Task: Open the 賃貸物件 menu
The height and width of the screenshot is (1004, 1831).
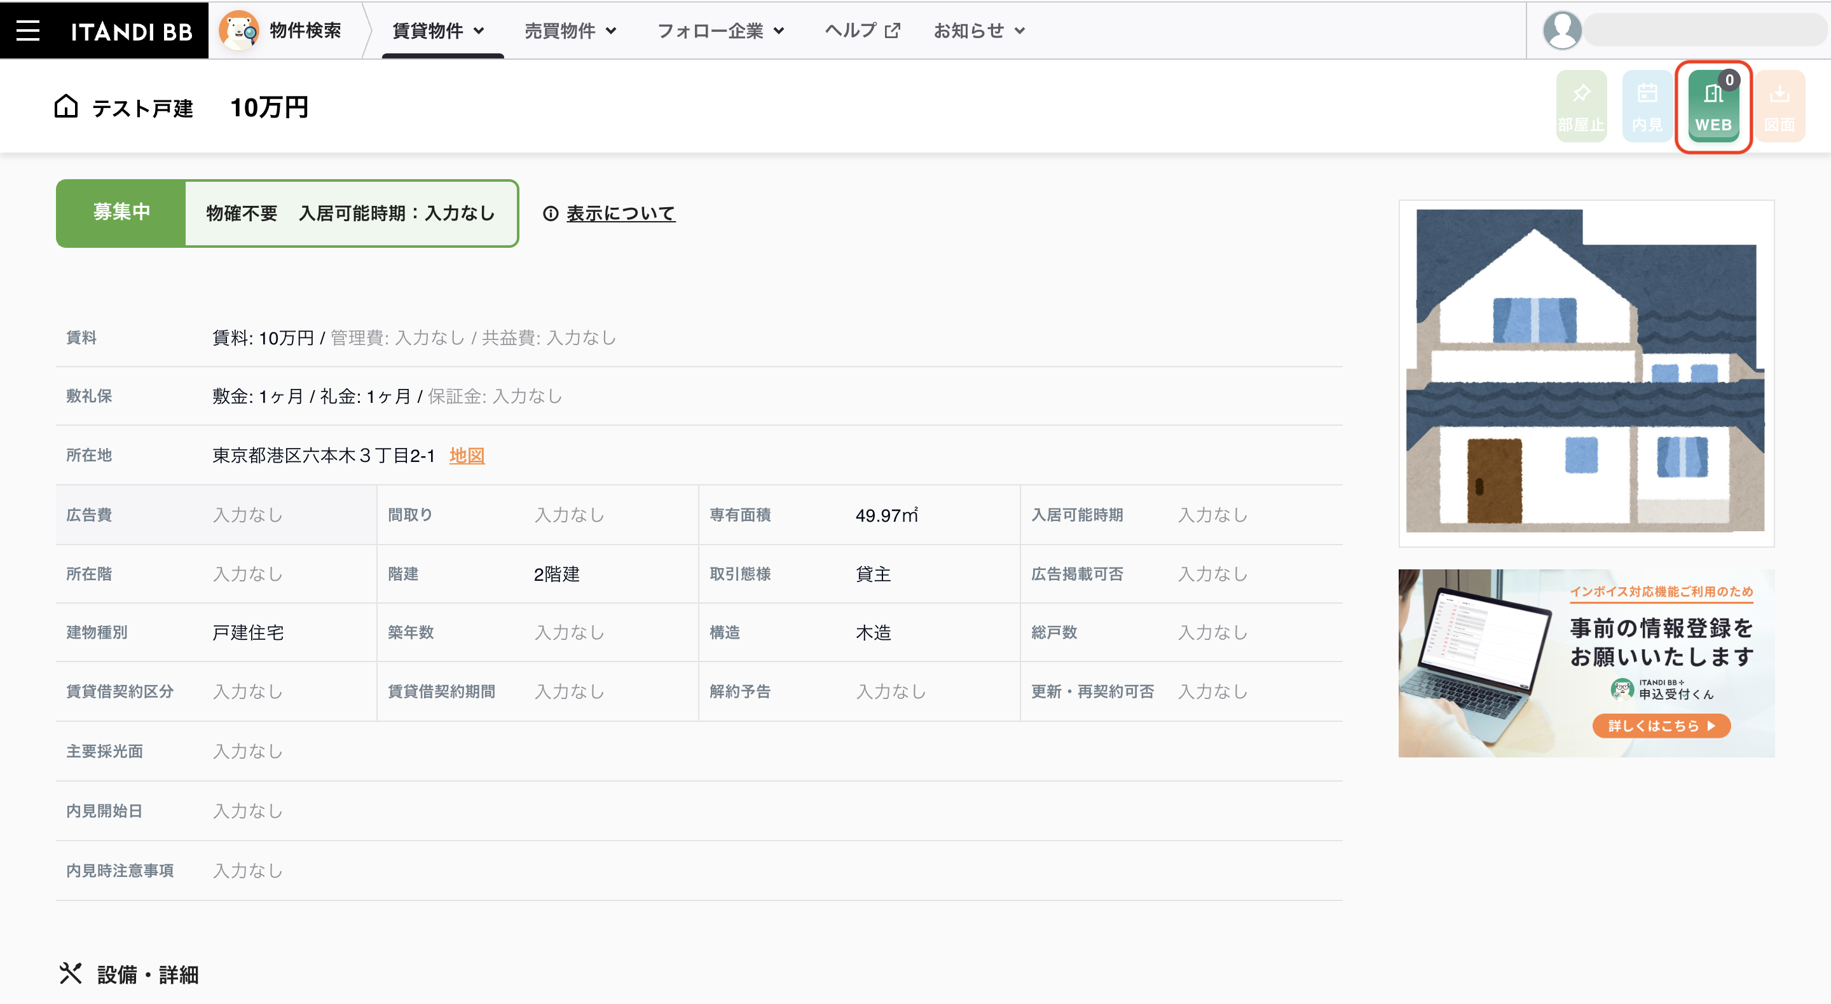Action: pos(439,31)
